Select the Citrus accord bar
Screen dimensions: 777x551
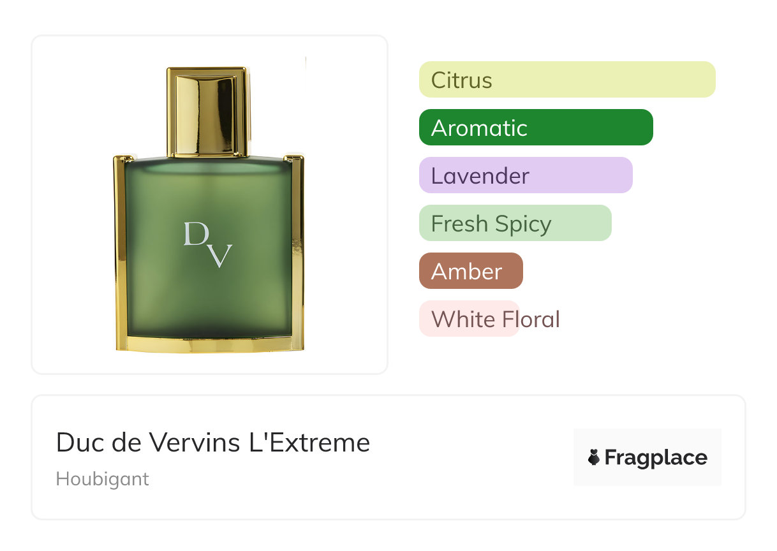[x=567, y=80]
